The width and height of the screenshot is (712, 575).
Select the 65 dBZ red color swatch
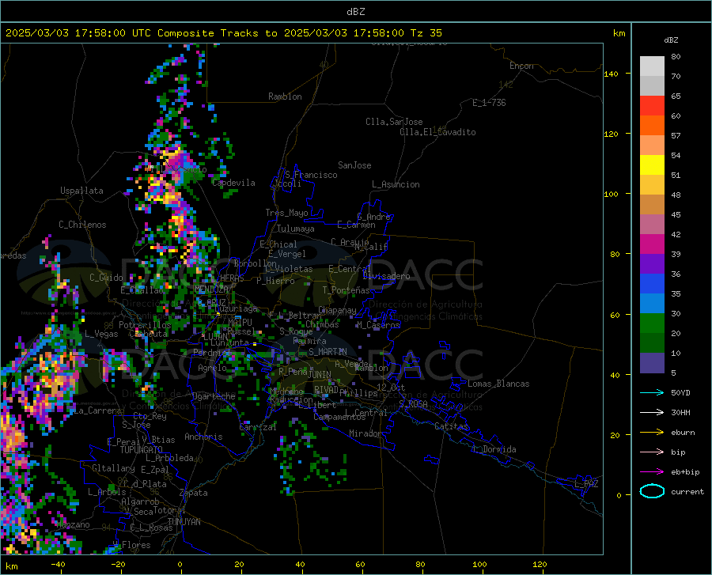click(x=652, y=106)
